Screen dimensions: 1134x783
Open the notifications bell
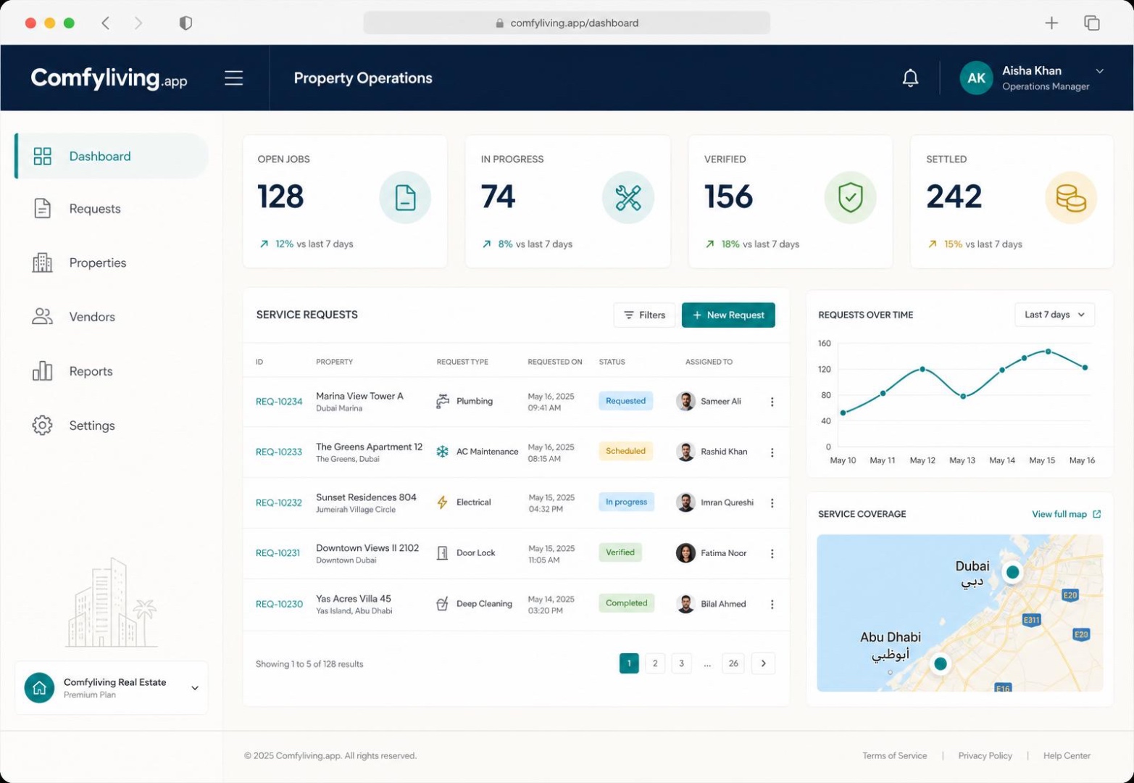(x=910, y=78)
